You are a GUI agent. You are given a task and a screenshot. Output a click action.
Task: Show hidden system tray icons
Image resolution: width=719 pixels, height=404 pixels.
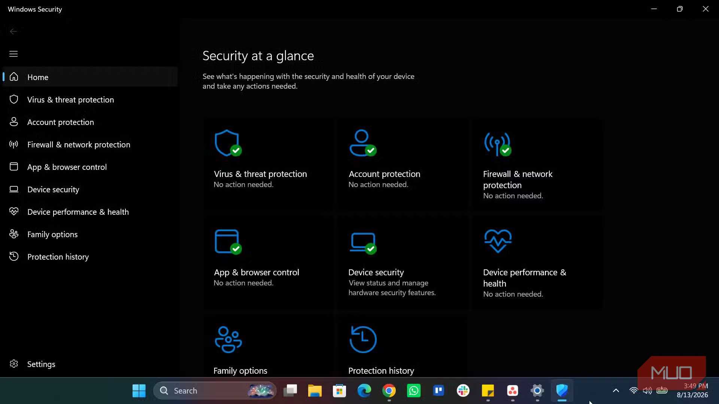pyautogui.click(x=616, y=391)
